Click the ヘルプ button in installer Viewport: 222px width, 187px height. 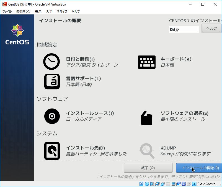(x=211, y=28)
